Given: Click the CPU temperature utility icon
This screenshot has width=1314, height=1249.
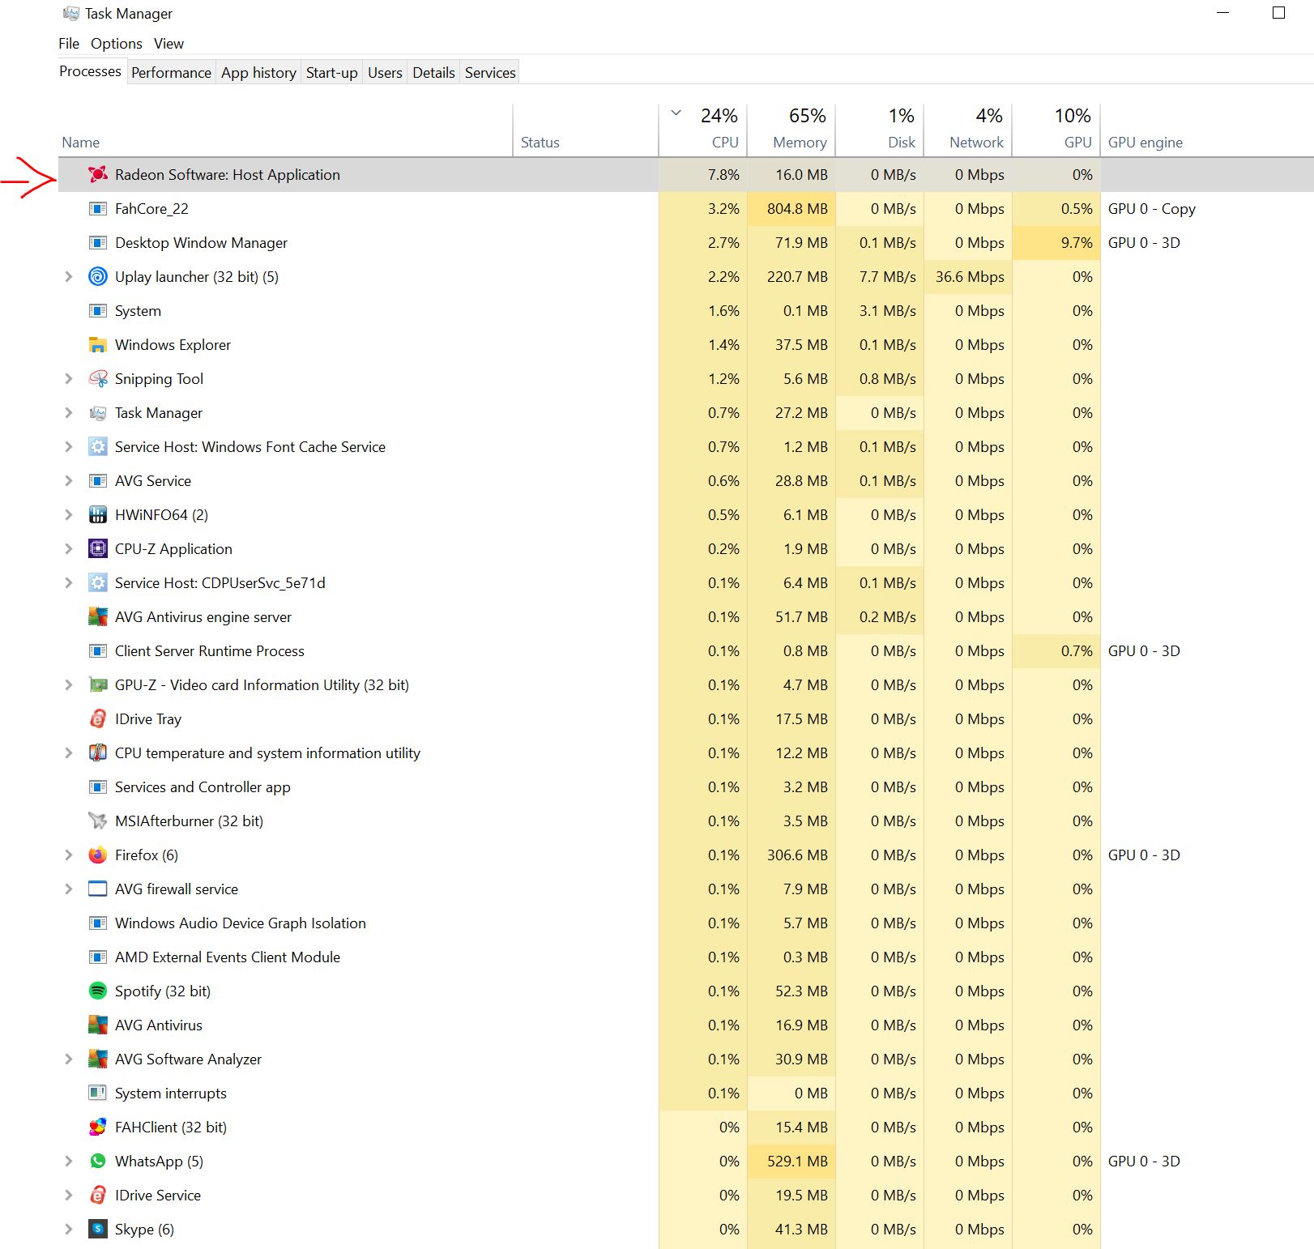Looking at the screenshot, I should 98,752.
